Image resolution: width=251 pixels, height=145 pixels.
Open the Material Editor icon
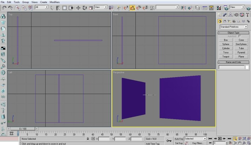219,8
